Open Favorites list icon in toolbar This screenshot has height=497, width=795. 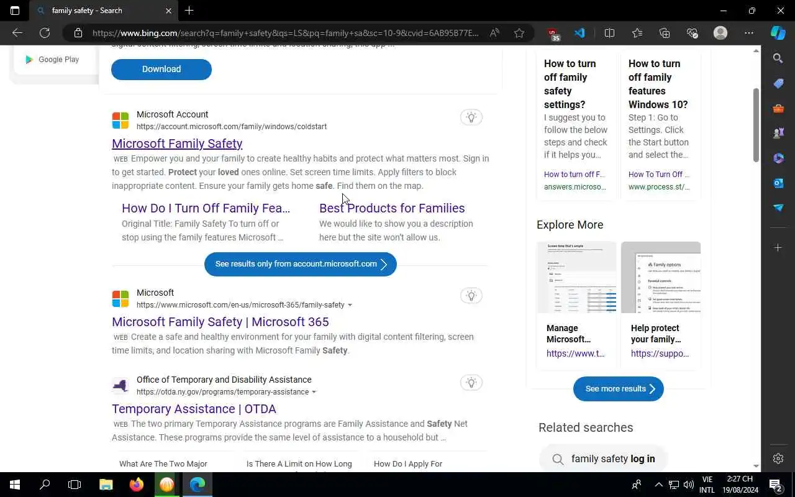[637, 33]
